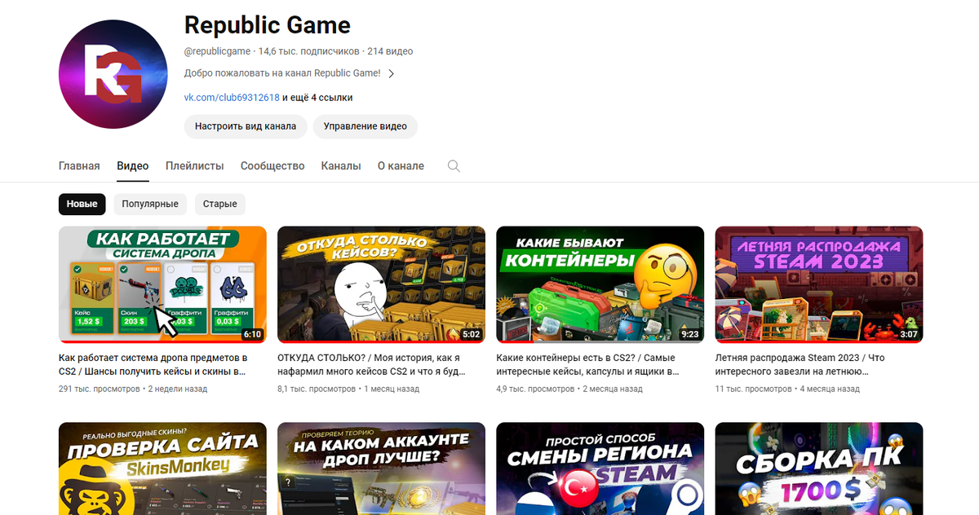This screenshot has height=515, width=979.
Task: Open the Какие бывают контейнеры thumbnail
Action: click(600, 284)
